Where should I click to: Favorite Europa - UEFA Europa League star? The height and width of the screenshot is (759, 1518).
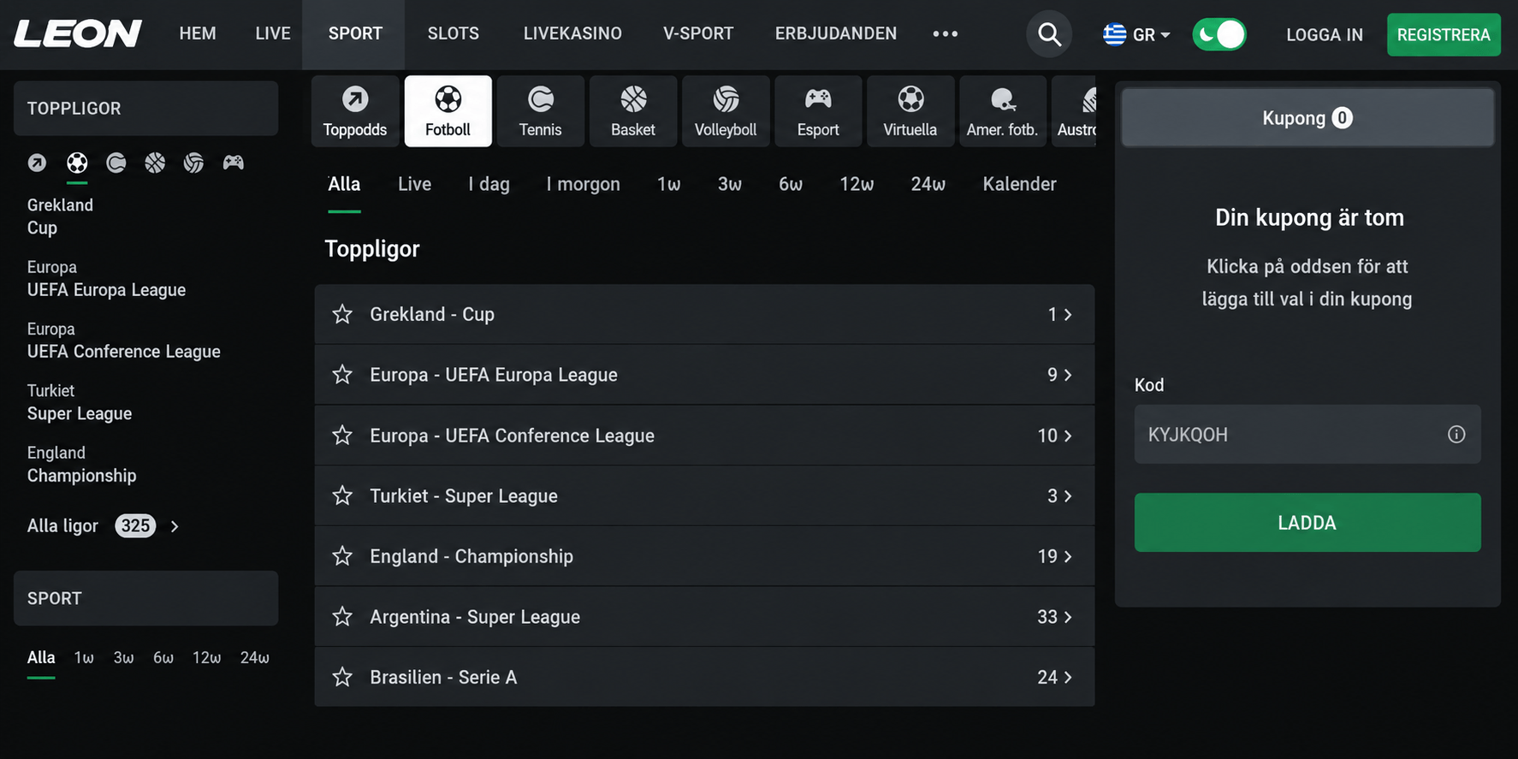[342, 375]
